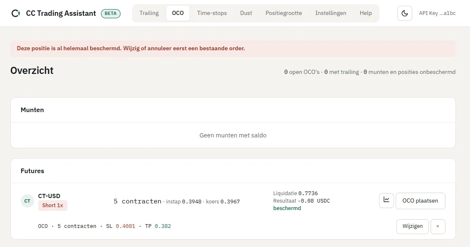This screenshot has width=470, height=247.
Task: Open the Instellingen tab
Action: pos(331,13)
